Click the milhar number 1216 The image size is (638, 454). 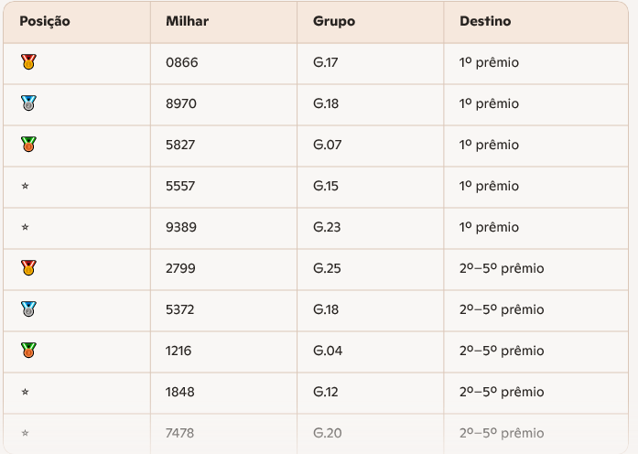(x=179, y=351)
